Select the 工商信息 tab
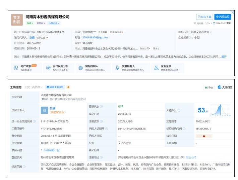238x180 pixels. pyautogui.click(x=16, y=87)
